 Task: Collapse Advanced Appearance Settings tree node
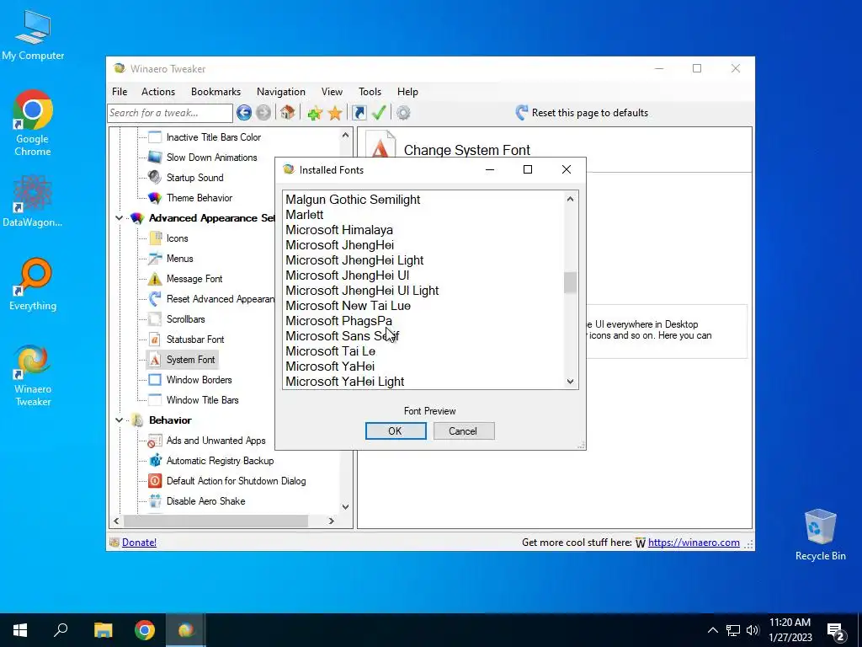[119, 218]
